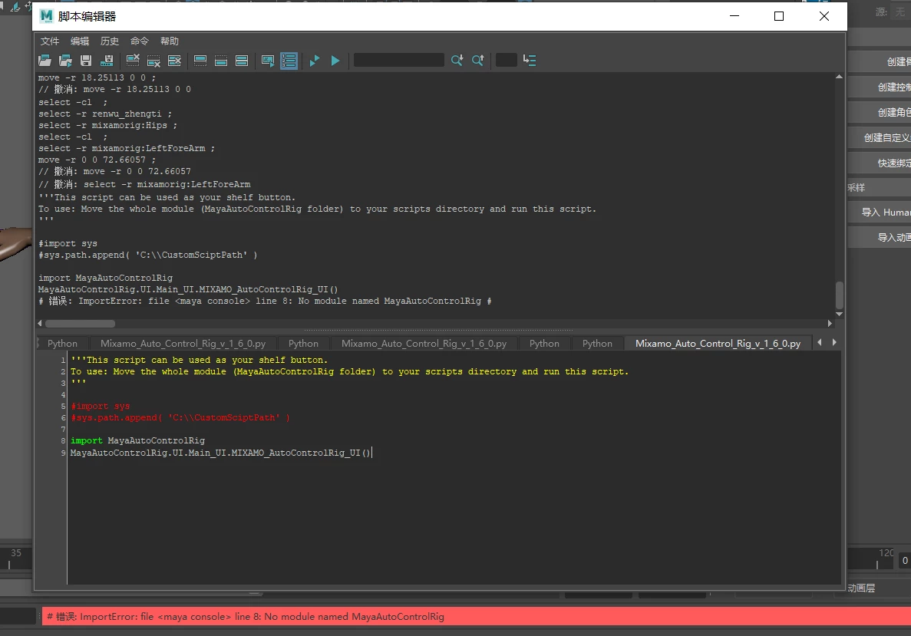This screenshot has width=911, height=636.
Task: Click the Clear Input icon
Action: (154, 60)
